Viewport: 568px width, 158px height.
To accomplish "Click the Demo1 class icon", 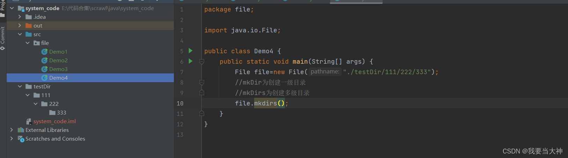I will [x=44, y=52].
